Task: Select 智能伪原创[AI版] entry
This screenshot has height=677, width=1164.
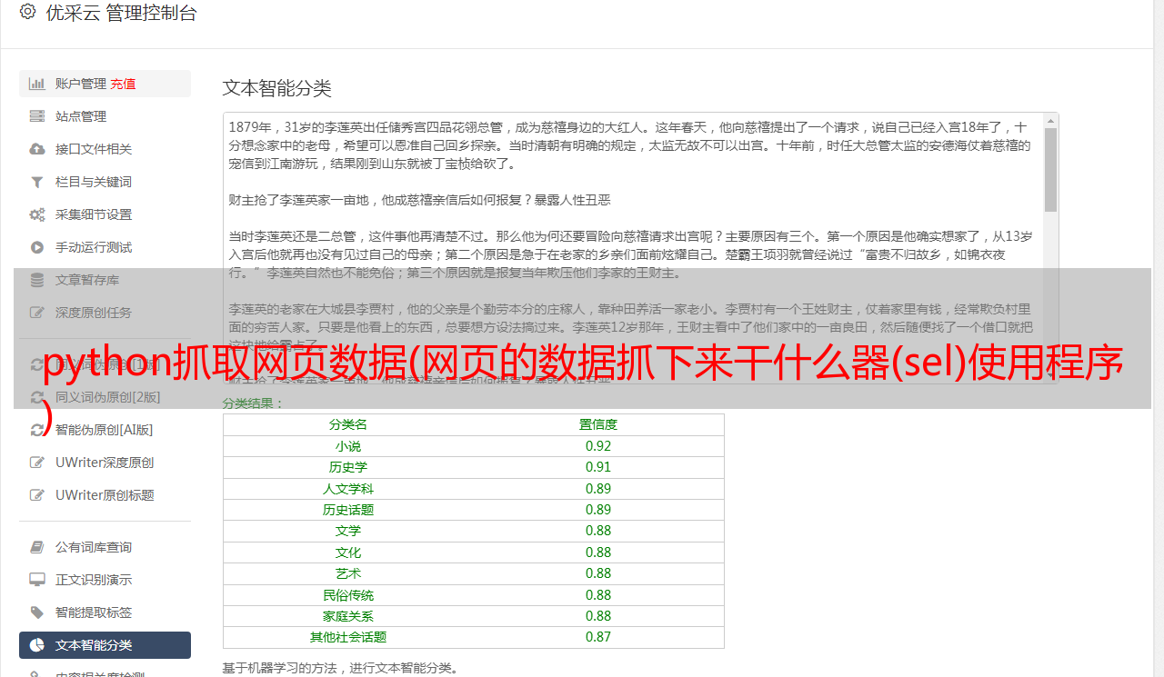Action: click(105, 430)
